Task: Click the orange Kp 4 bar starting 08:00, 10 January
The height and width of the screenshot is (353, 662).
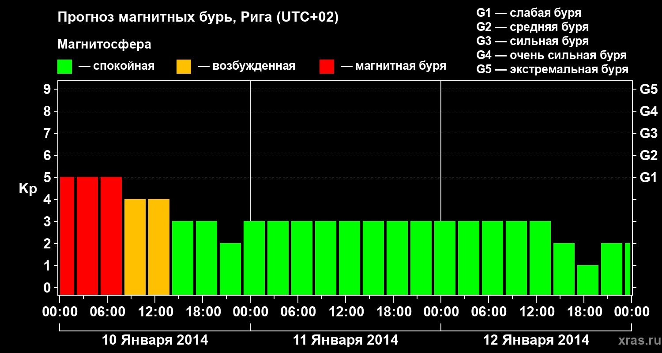Action: pyautogui.click(x=135, y=247)
